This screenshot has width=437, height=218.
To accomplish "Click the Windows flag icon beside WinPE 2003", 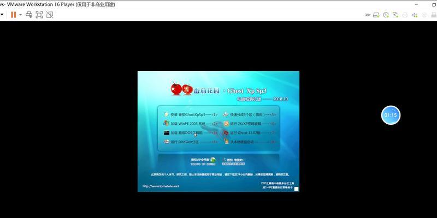I will click(x=167, y=123).
